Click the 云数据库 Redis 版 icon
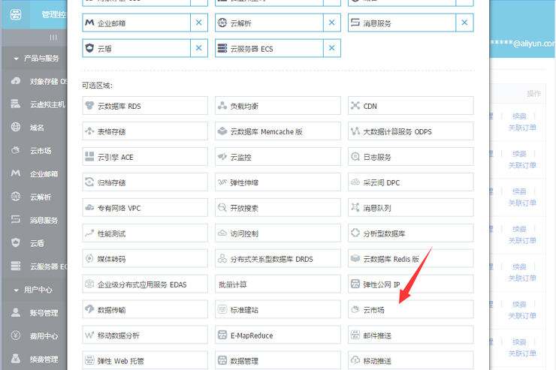Image resolution: width=556 pixels, height=370 pixels. (355, 258)
